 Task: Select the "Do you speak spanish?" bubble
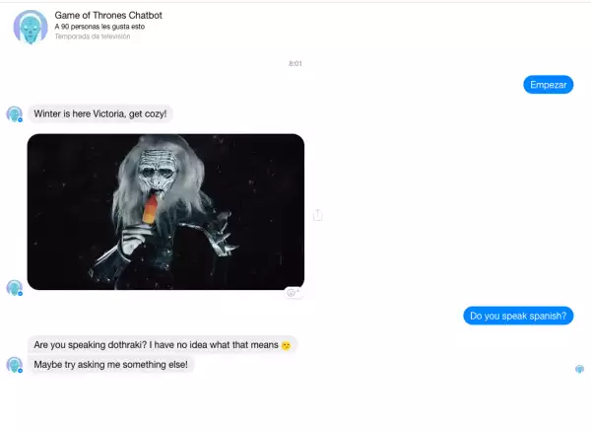[518, 316]
